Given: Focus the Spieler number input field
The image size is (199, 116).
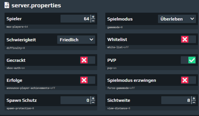Looking at the screenshot, I should [75, 19].
